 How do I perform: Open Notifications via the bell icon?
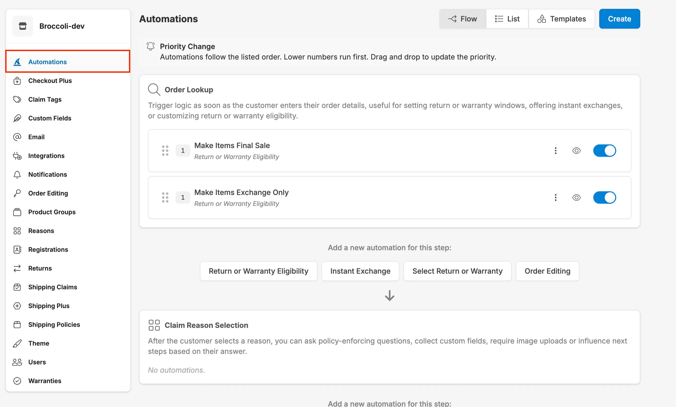17,175
